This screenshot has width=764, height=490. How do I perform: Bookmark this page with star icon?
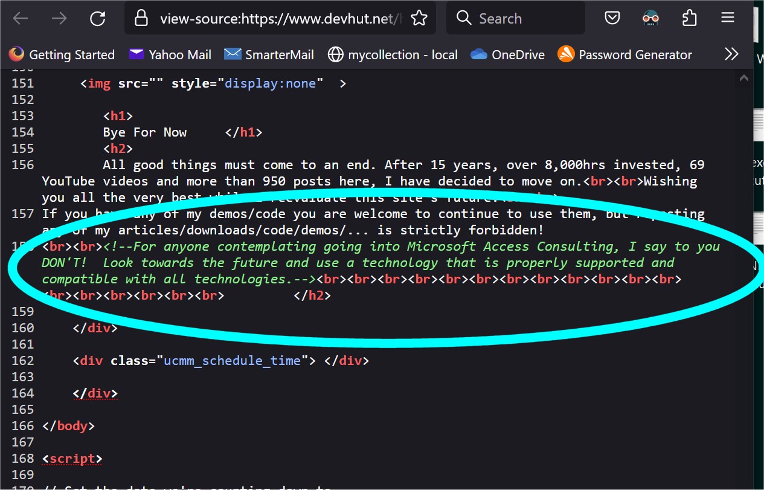point(419,19)
